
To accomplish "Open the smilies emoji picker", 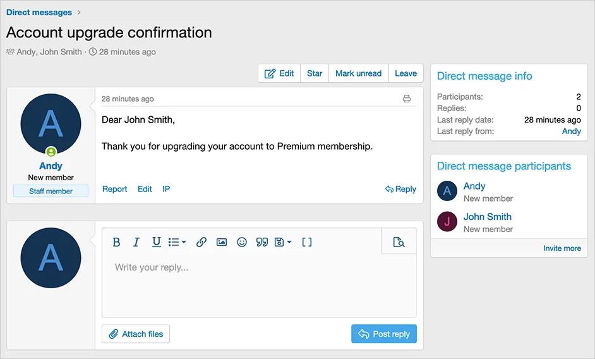I will pyautogui.click(x=242, y=242).
